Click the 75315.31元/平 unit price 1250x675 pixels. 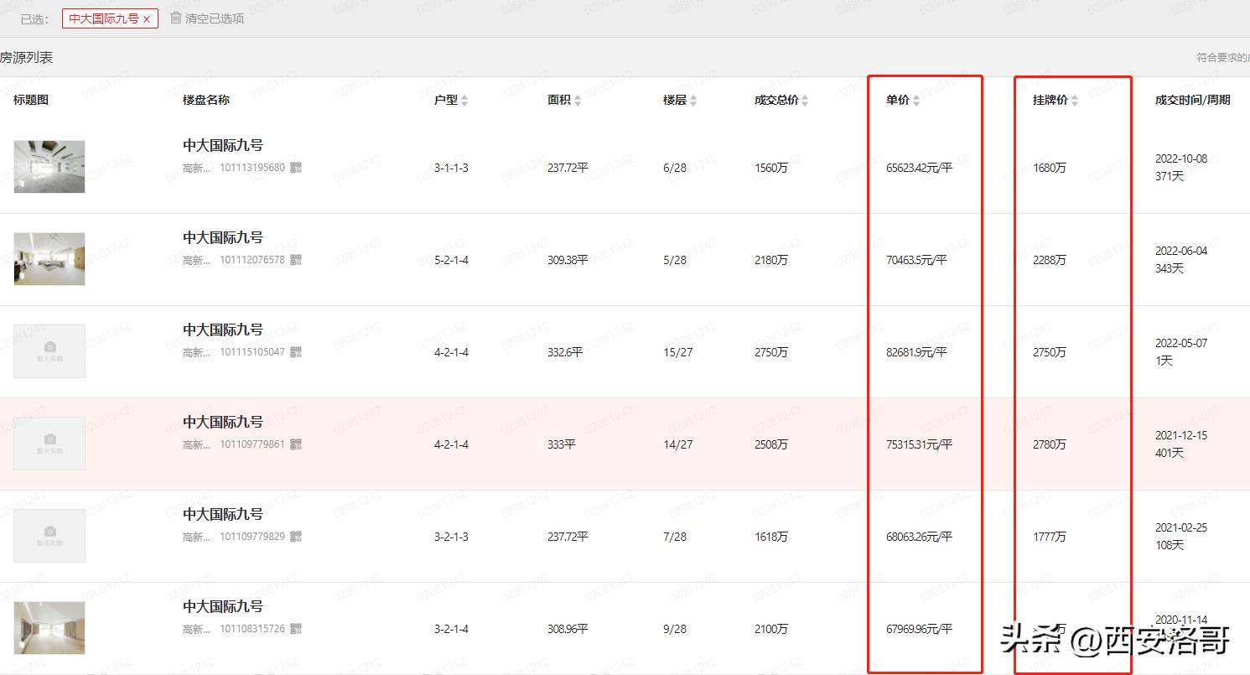[919, 444]
